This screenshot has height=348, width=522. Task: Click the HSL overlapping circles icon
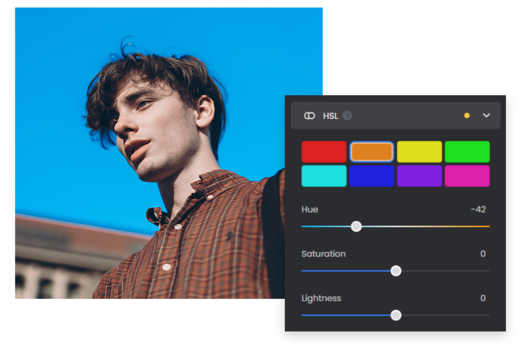click(x=309, y=116)
